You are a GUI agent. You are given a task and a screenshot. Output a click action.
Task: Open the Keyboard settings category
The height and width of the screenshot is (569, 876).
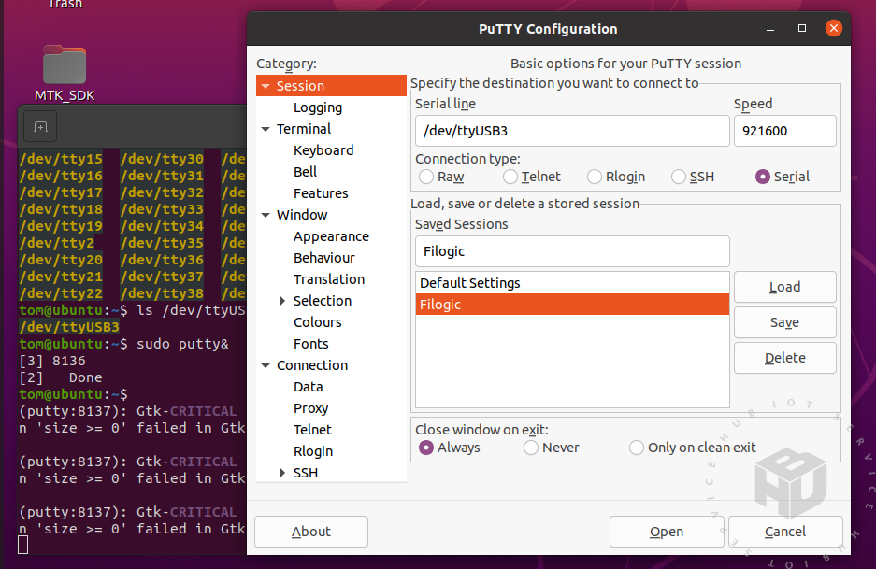pyautogui.click(x=323, y=150)
